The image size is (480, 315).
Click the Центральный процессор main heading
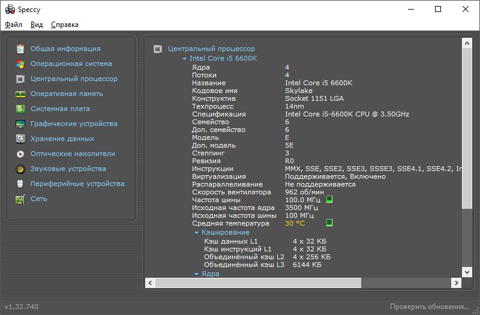point(211,49)
